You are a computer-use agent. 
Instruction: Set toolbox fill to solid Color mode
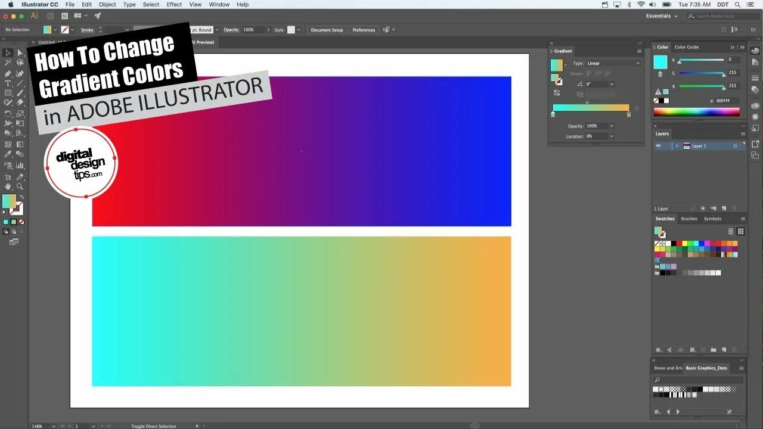6,222
